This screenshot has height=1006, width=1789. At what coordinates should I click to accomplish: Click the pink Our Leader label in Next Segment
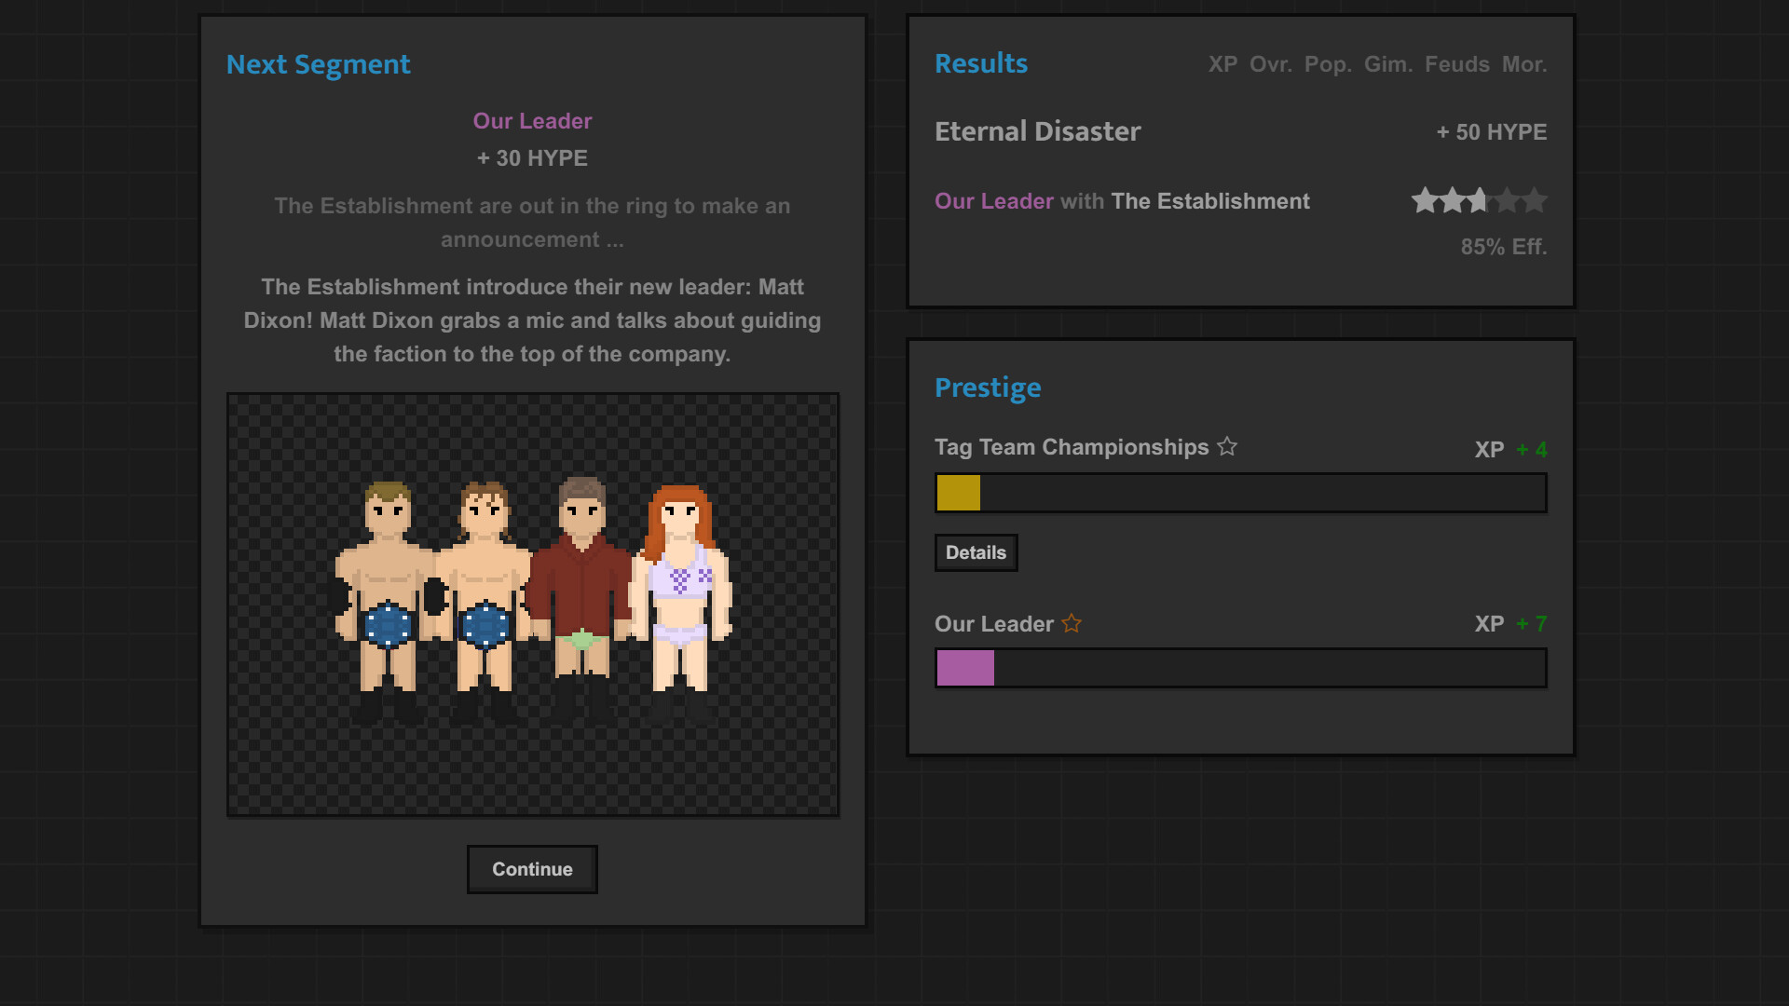click(x=532, y=121)
